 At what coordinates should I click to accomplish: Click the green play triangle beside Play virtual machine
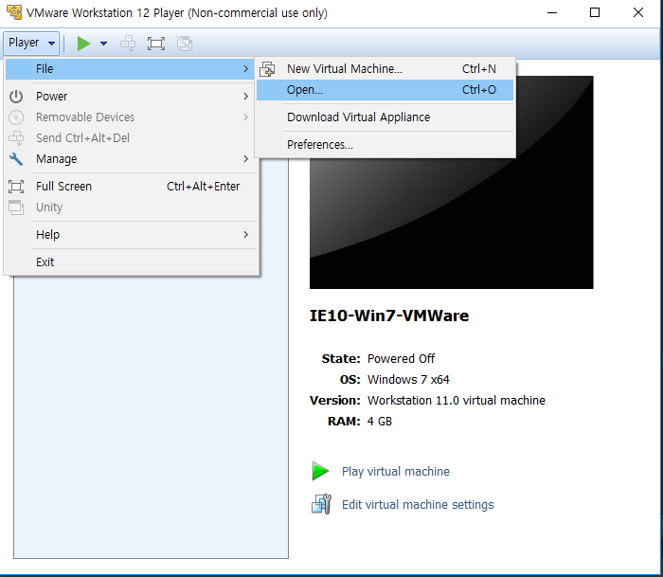tap(320, 471)
